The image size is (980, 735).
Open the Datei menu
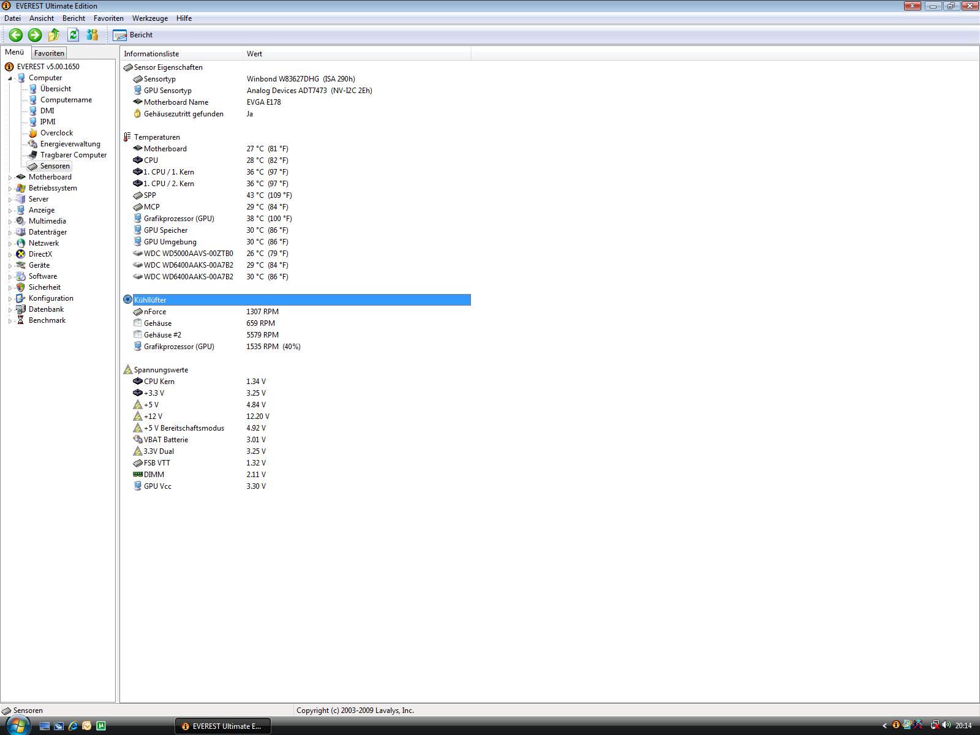click(12, 18)
